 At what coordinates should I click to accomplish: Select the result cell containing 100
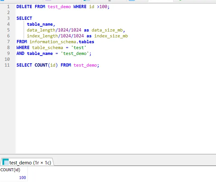22,178
